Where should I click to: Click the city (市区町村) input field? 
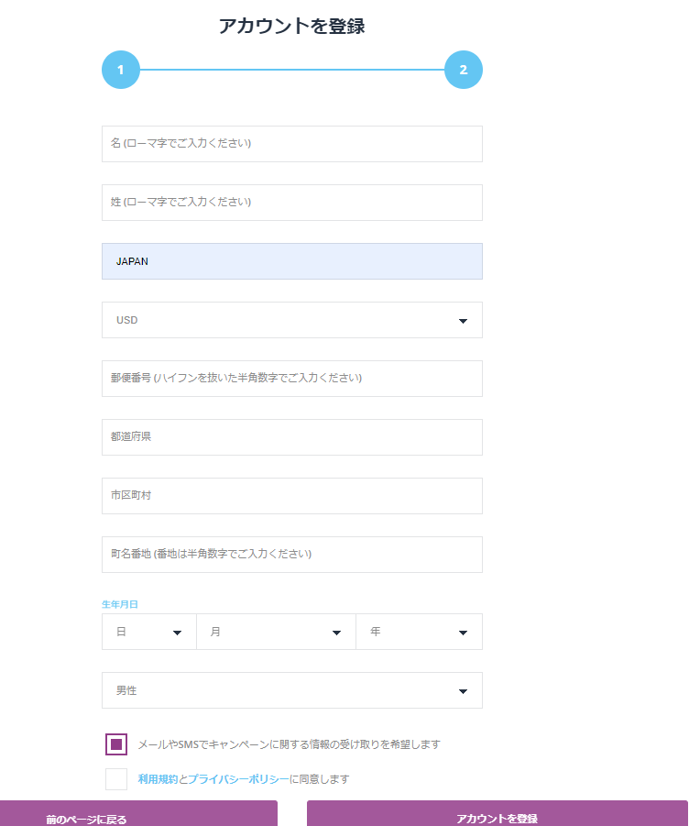(x=291, y=496)
